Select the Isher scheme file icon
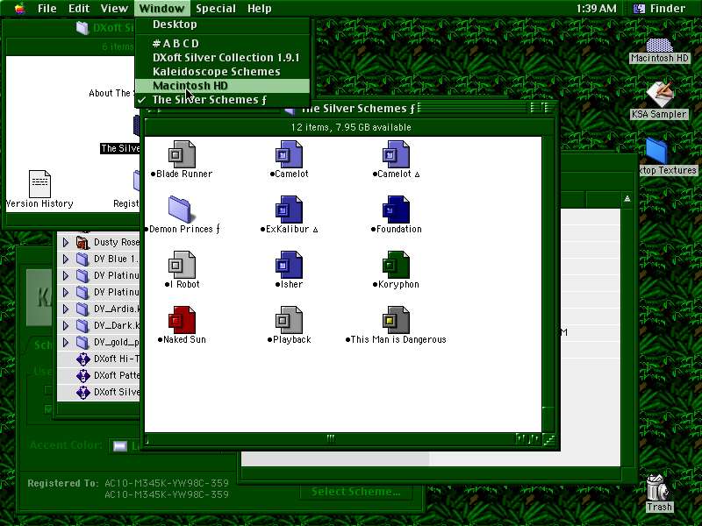 (289, 265)
